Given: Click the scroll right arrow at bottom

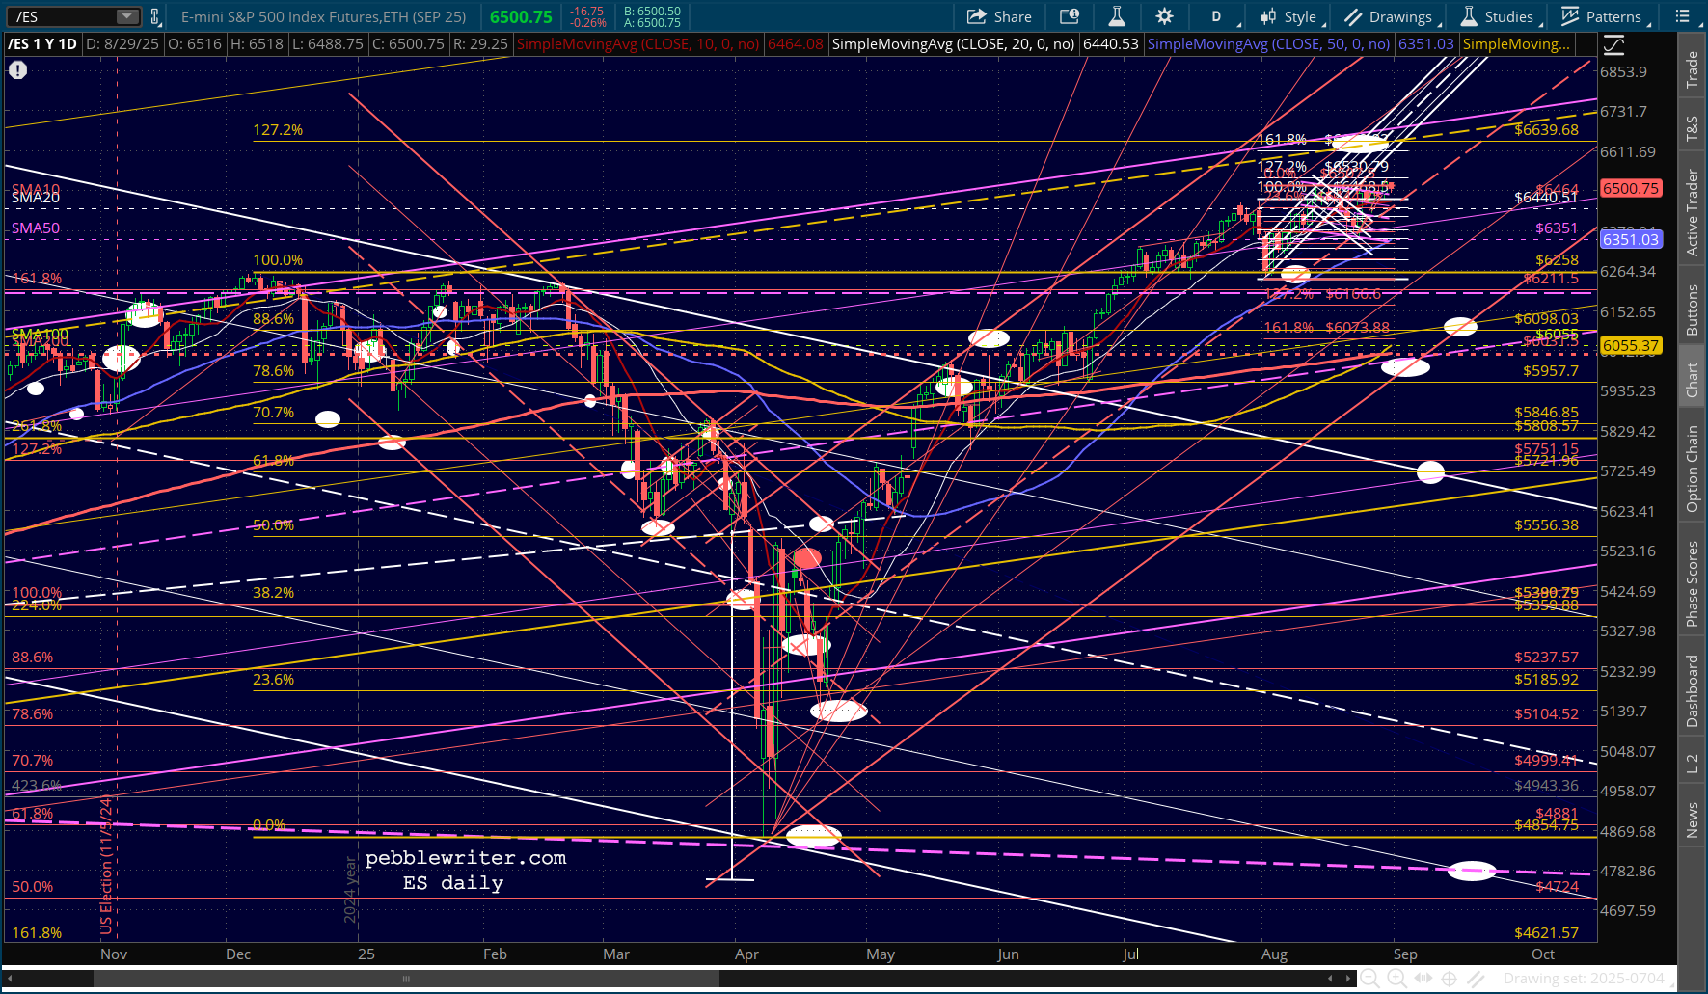Looking at the screenshot, I should 1347,979.
